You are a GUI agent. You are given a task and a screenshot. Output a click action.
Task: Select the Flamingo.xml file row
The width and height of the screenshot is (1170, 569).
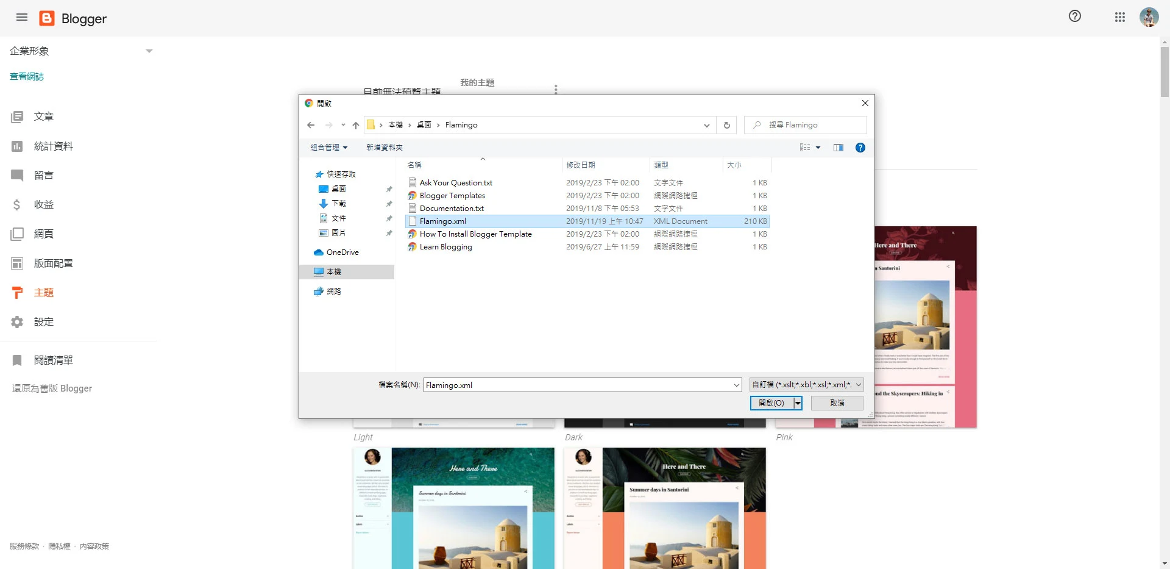(587, 221)
